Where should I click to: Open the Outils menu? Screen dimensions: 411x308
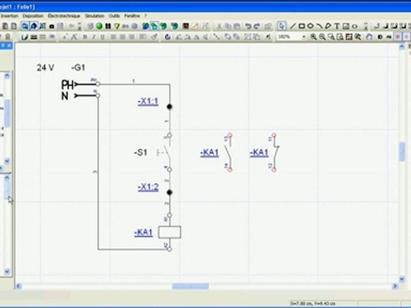114,16
